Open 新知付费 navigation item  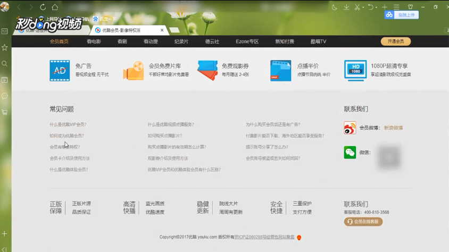[285, 41]
